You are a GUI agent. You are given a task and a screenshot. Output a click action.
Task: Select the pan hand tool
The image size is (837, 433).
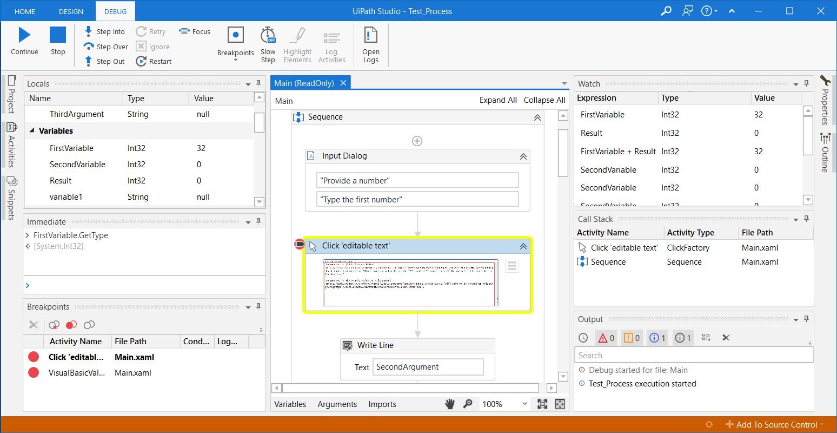[x=450, y=404]
